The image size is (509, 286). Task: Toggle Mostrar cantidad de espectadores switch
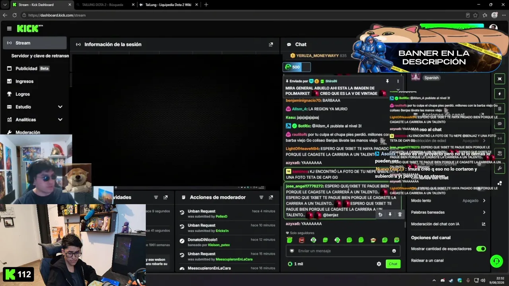[x=481, y=249]
